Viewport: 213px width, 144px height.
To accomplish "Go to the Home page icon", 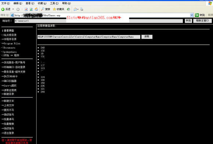I will pyautogui.click(x=36, y=9).
